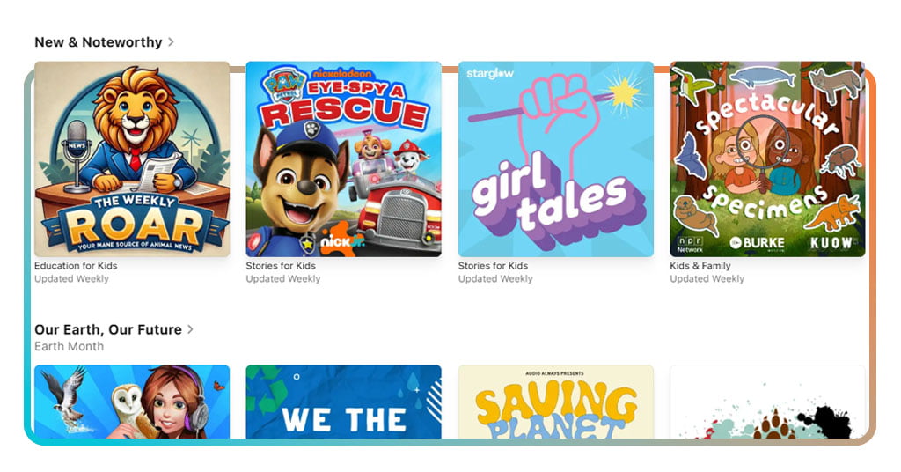Select the Girl Tales podcast cover

556,159
